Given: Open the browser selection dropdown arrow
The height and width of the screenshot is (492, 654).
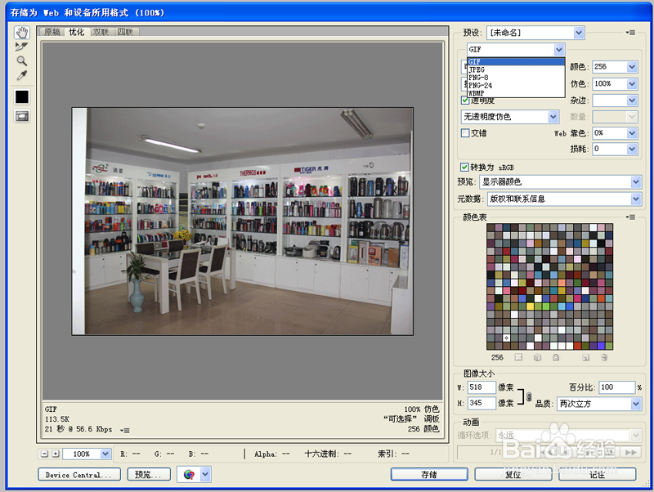Looking at the screenshot, I should [205, 475].
